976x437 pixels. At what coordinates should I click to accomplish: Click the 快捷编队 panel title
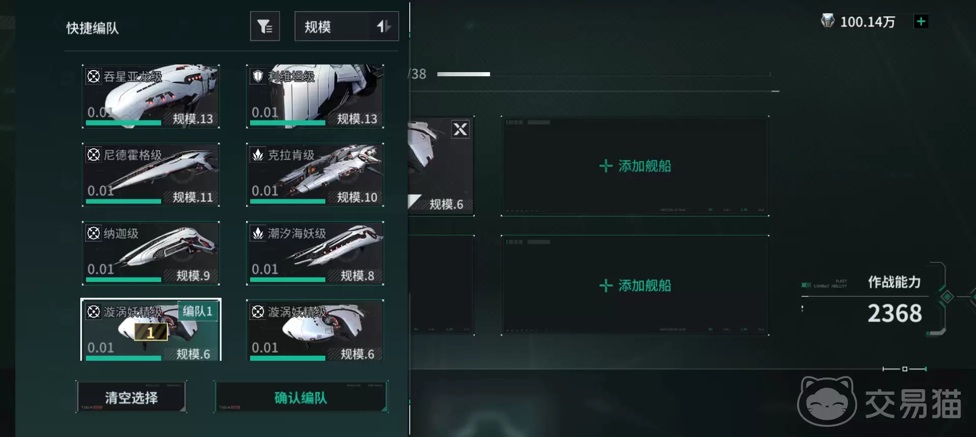click(x=93, y=28)
